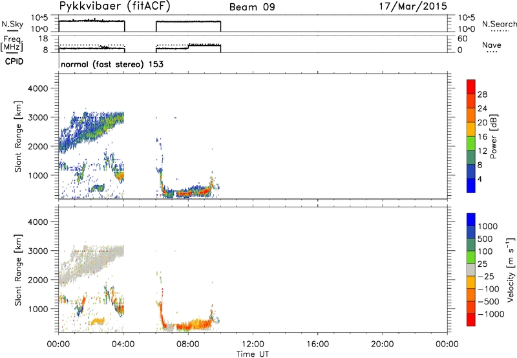Click the "500" value on Velocity scale
The image size is (517, 358).
(x=485, y=239)
